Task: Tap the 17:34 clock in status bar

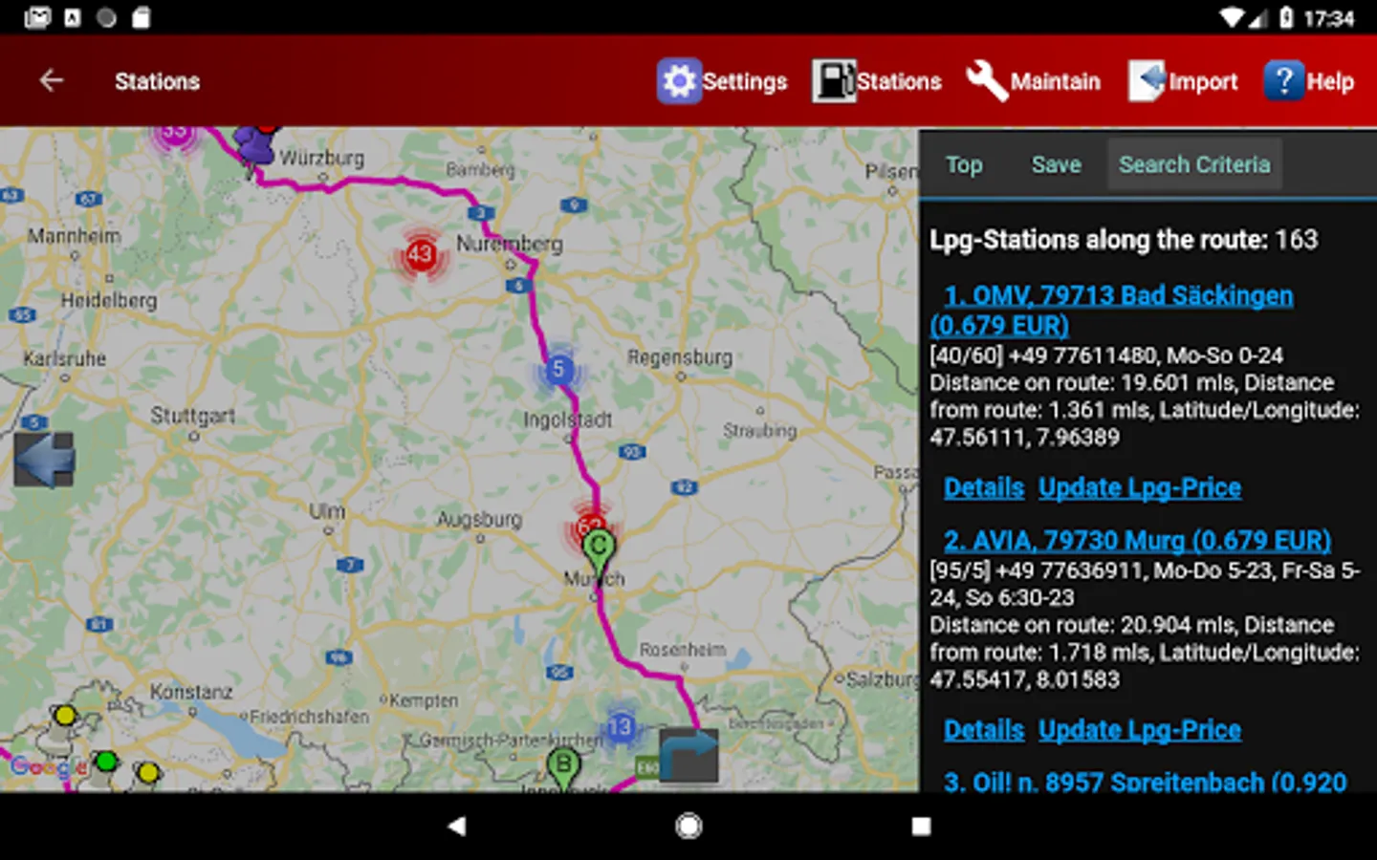Action: click(x=1329, y=18)
